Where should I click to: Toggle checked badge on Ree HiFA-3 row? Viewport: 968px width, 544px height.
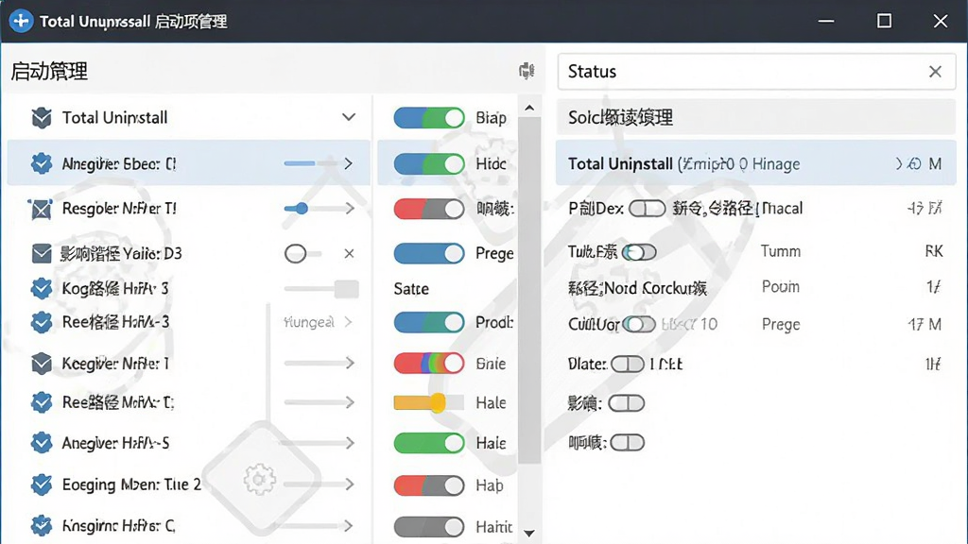tap(42, 322)
